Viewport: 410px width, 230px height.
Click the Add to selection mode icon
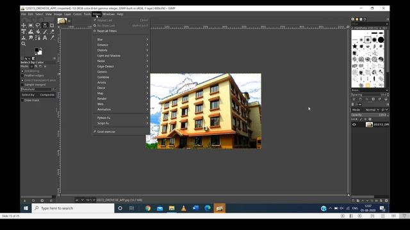pos(36,66)
